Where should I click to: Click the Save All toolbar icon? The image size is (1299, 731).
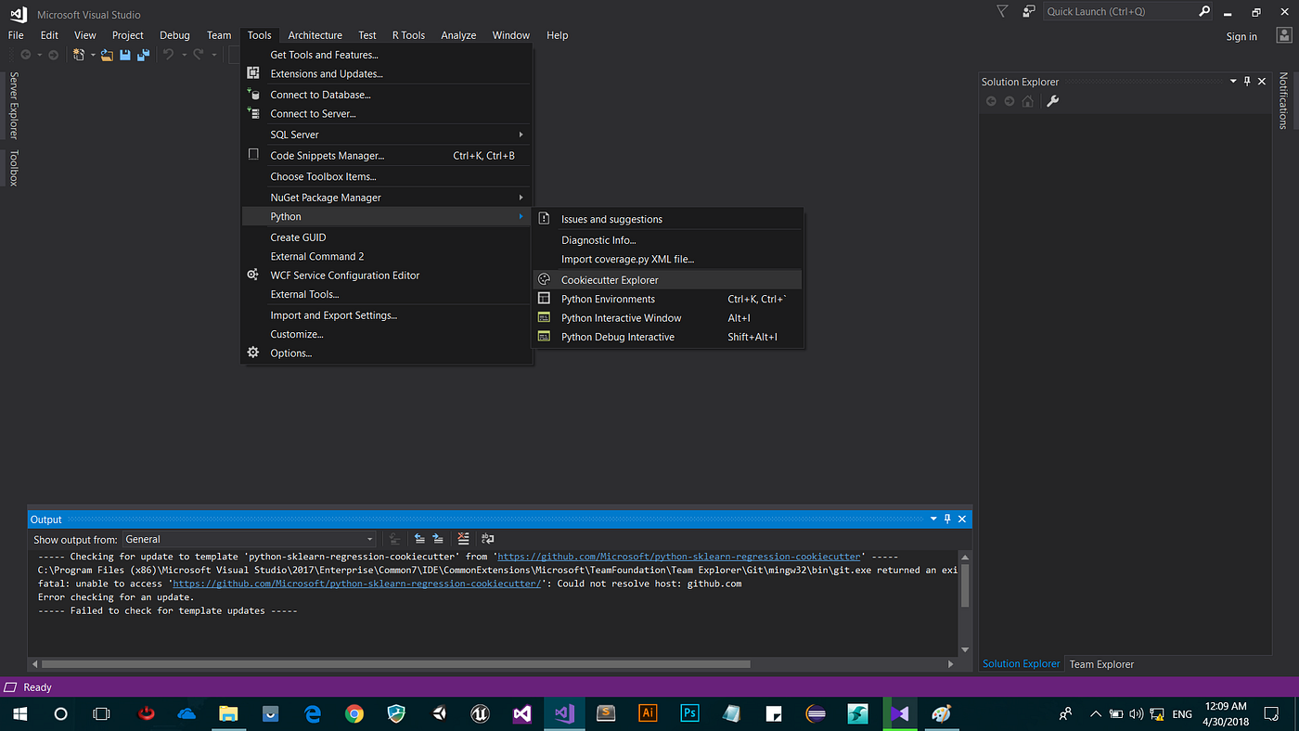143,56
